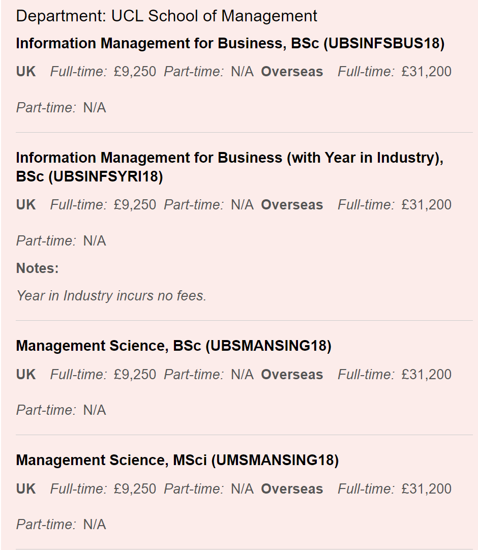478x550 pixels.
Task: Click the last Part-time N/A under Management Science MSci
Action: (61, 525)
